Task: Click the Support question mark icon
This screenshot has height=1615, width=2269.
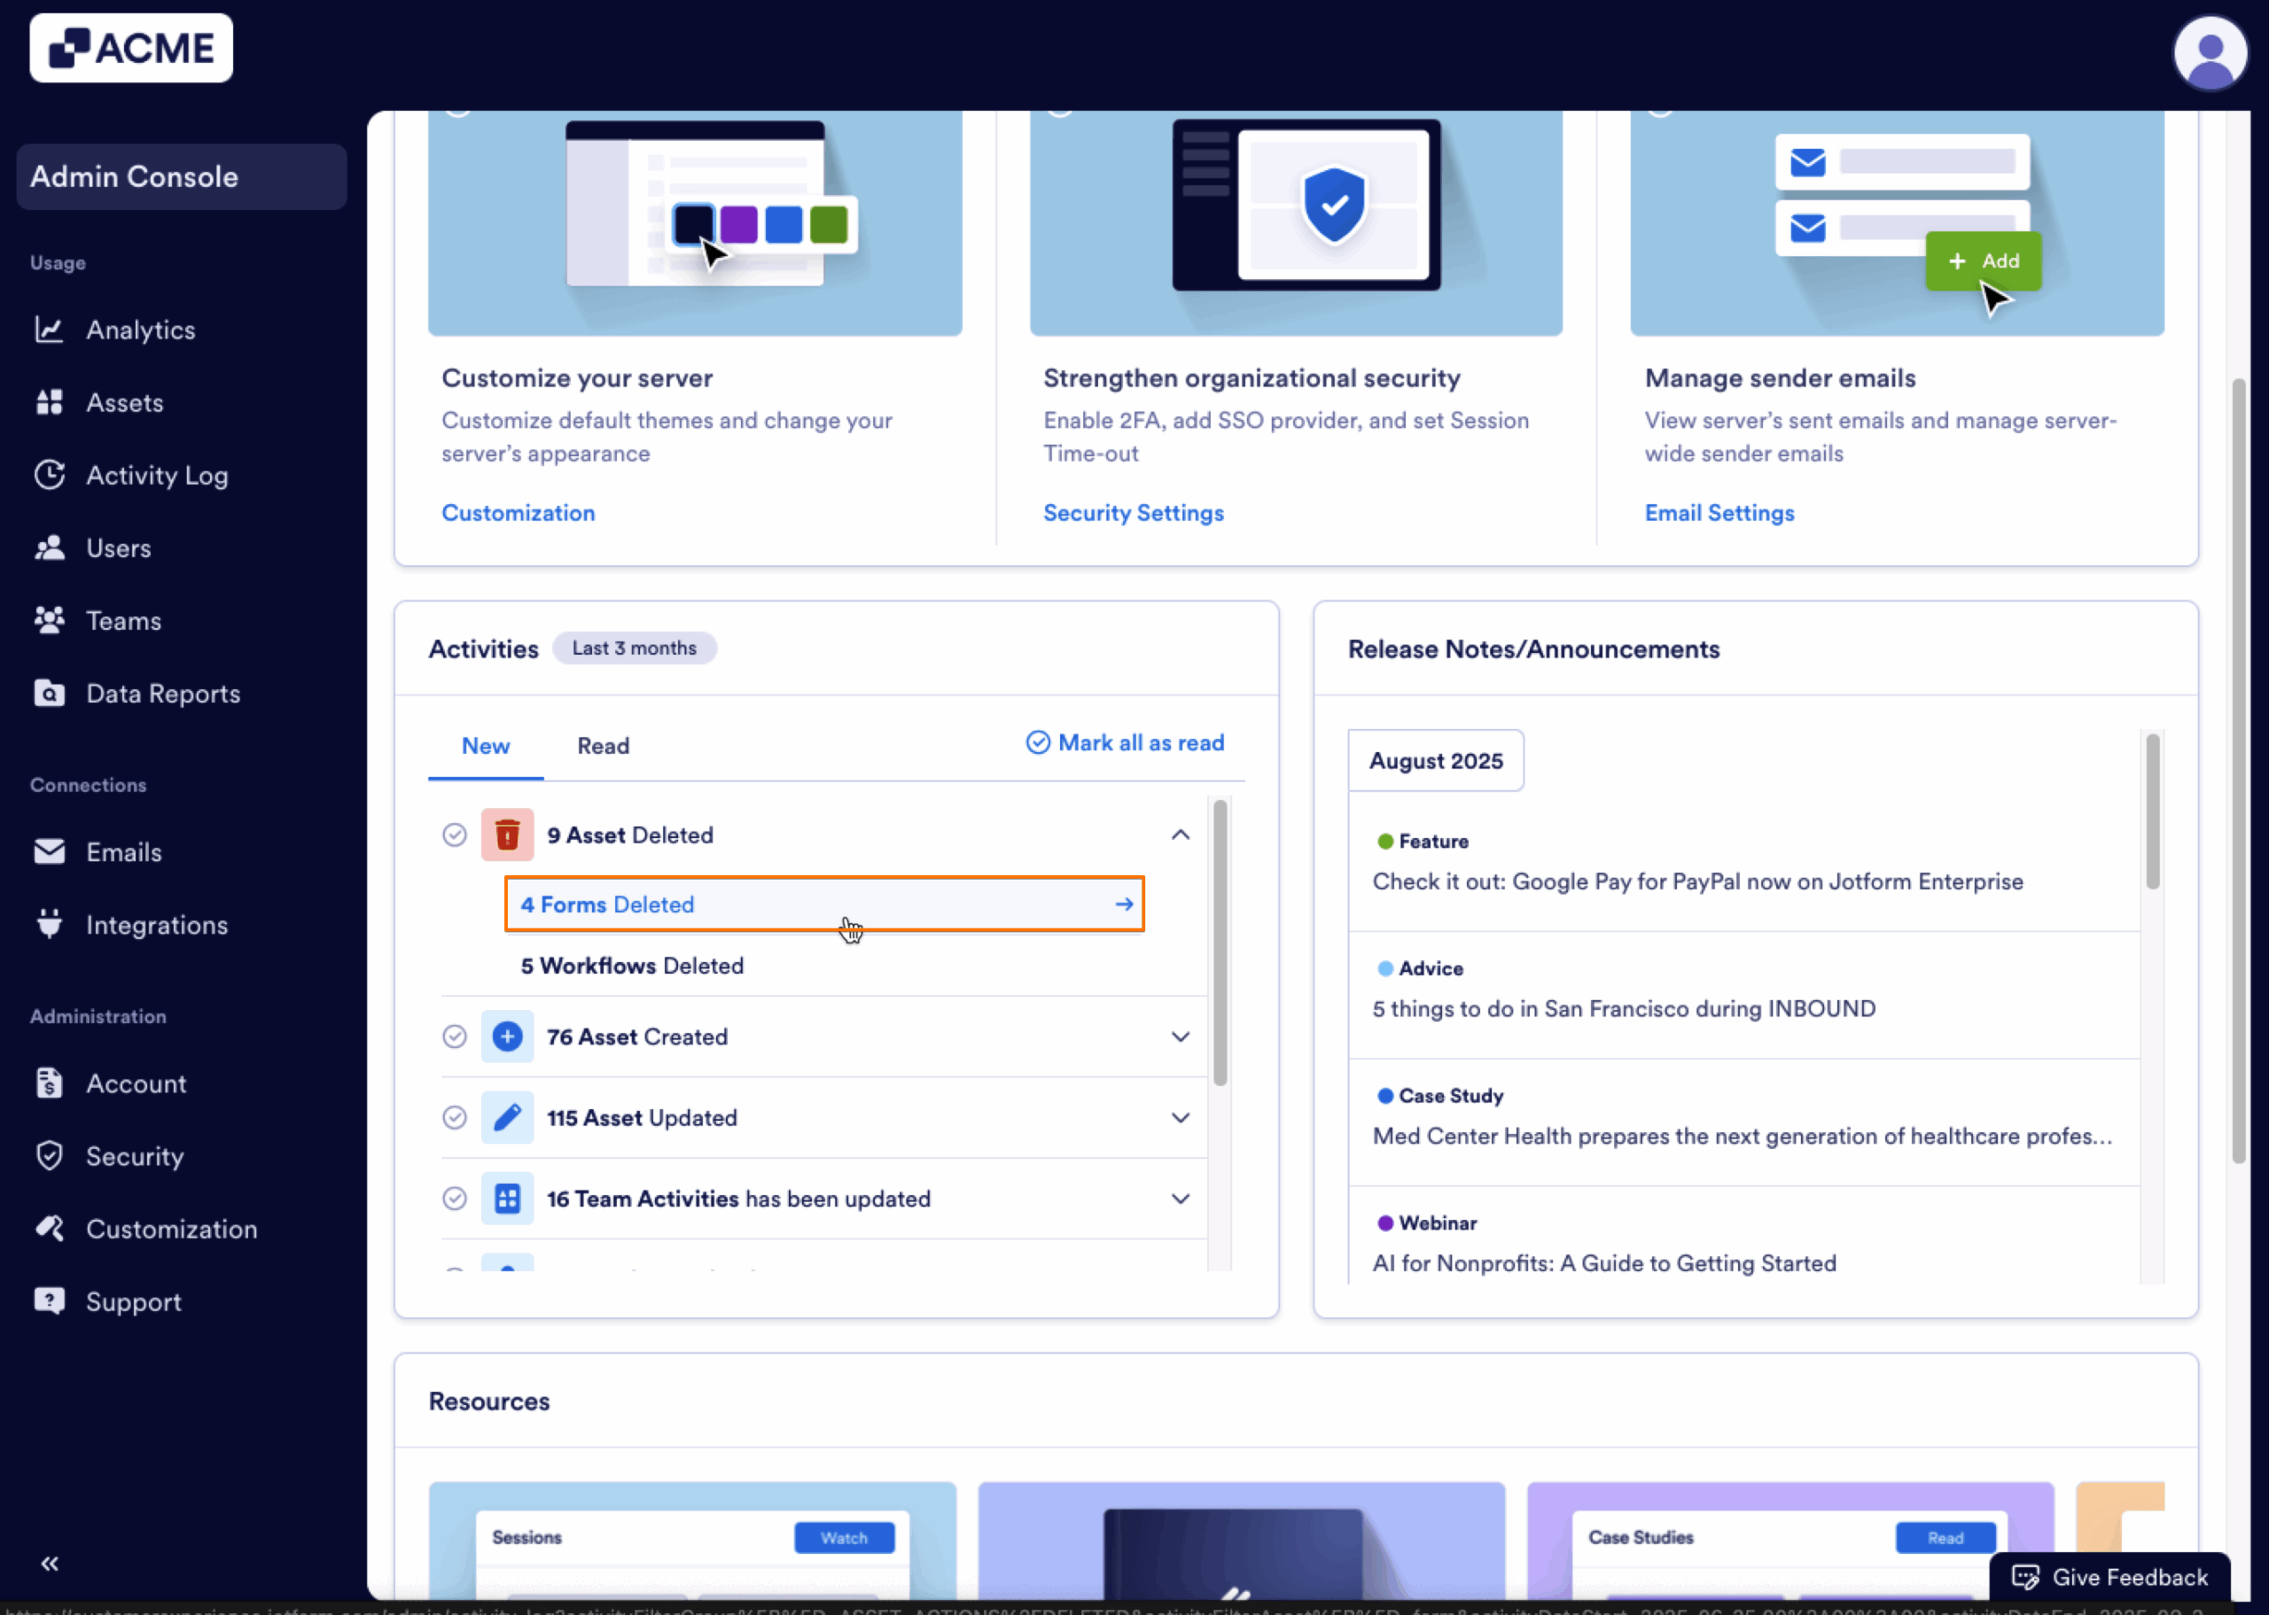Action: pos(49,1301)
